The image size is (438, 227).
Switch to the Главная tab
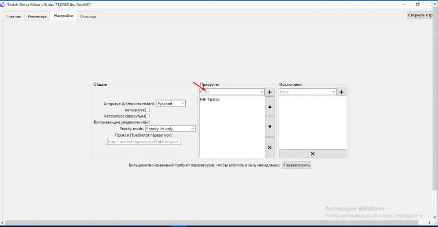coord(13,16)
